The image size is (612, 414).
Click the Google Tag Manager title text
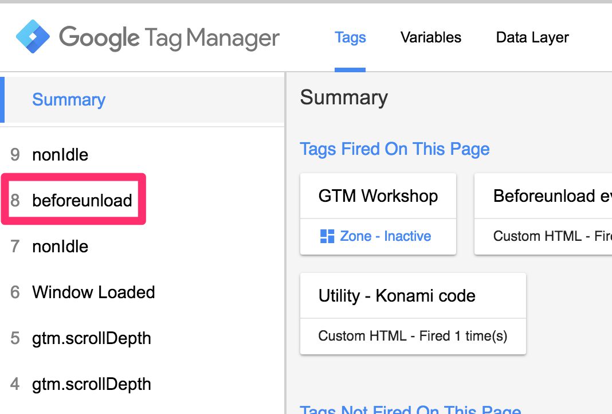point(169,38)
